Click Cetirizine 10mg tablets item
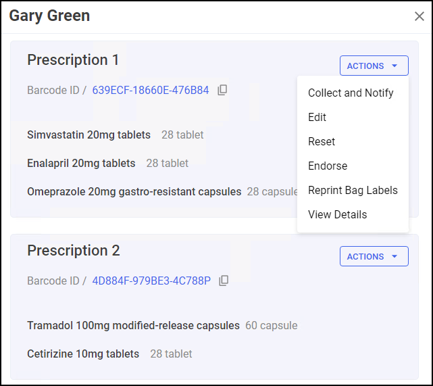This screenshot has width=433, height=386. [83, 354]
